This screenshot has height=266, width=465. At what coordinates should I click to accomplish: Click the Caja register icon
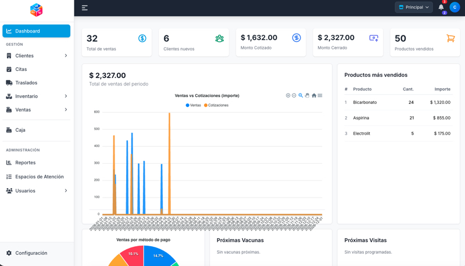pos(9,130)
